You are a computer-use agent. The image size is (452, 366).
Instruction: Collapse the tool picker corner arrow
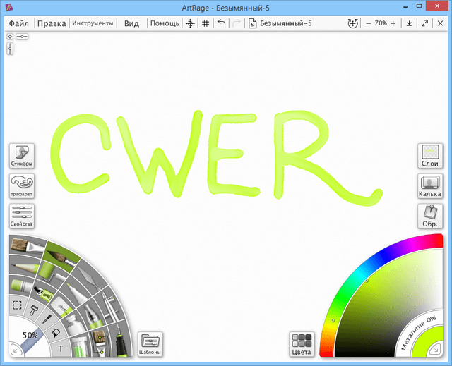tap(14, 348)
